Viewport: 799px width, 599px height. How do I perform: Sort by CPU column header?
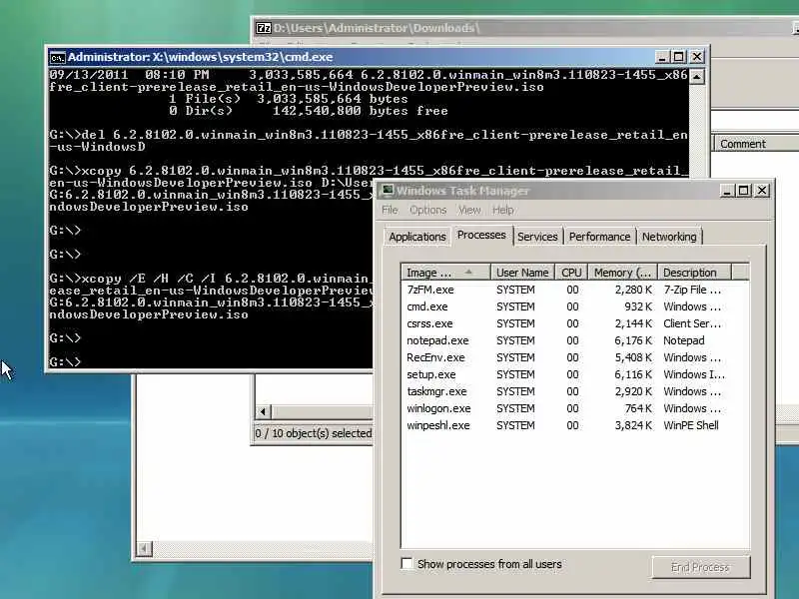(x=571, y=273)
